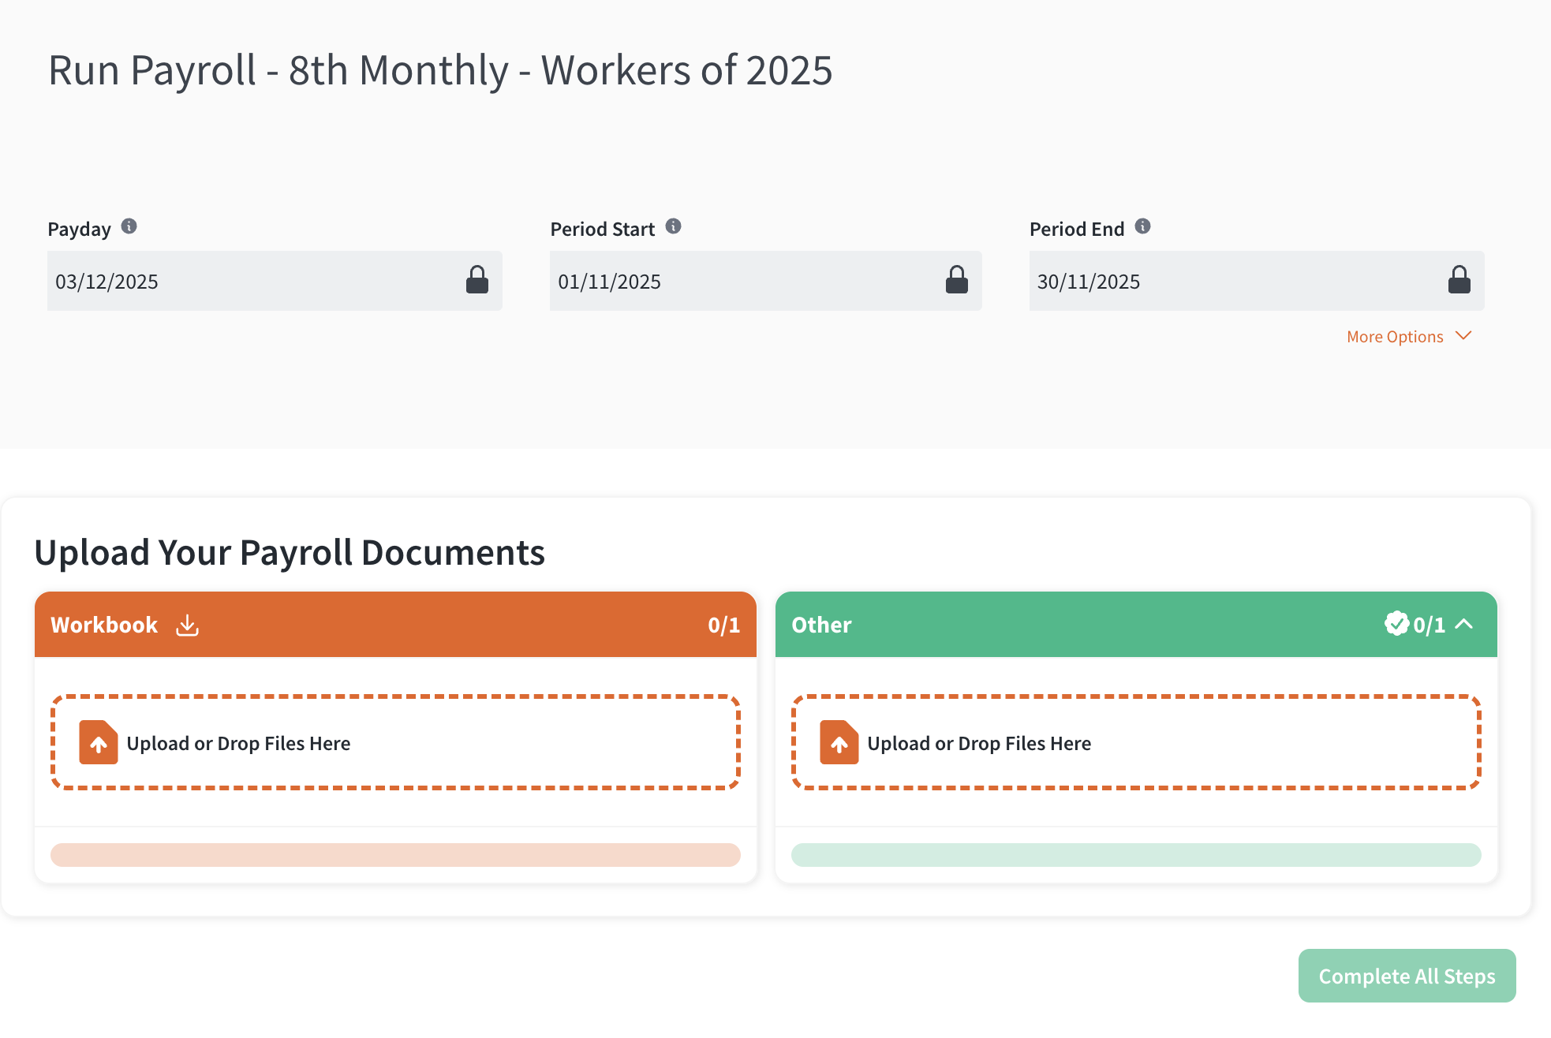Click the Workbook upload progress bar

tap(395, 855)
